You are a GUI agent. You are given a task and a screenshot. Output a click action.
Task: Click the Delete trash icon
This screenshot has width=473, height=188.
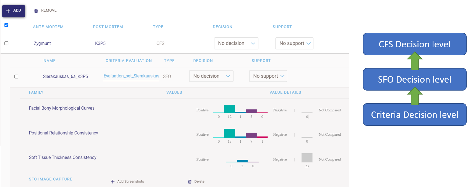pos(190,182)
